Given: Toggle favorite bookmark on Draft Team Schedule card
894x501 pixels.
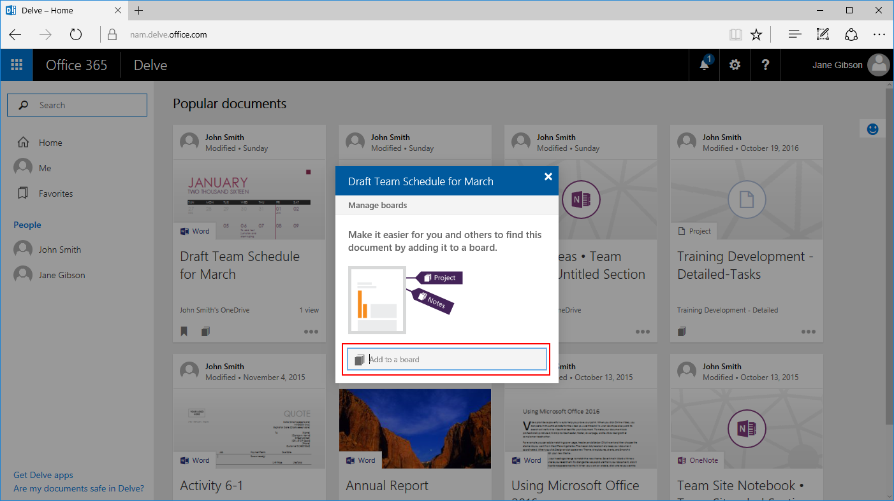Looking at the screenshot, I should pyautogui.click(x=184, y=331).
